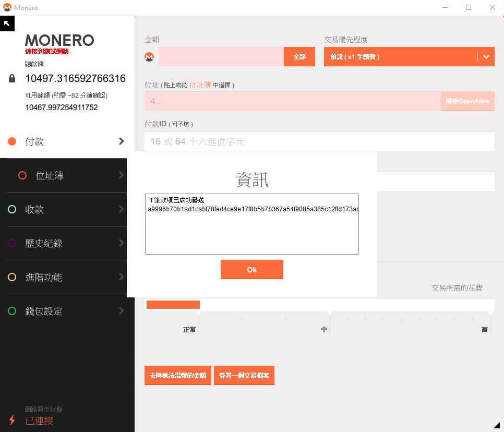This screenshot has width=504, height=432.
Task: Focus the 付款ID input field
Action: pyautogui.click(x=319, y=141)
